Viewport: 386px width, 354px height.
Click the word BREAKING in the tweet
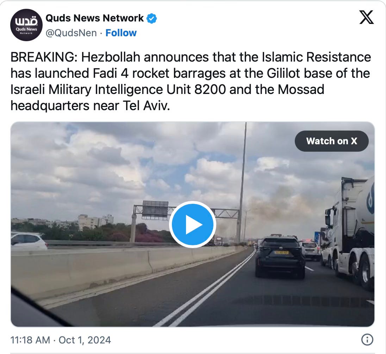pos(42,57)
